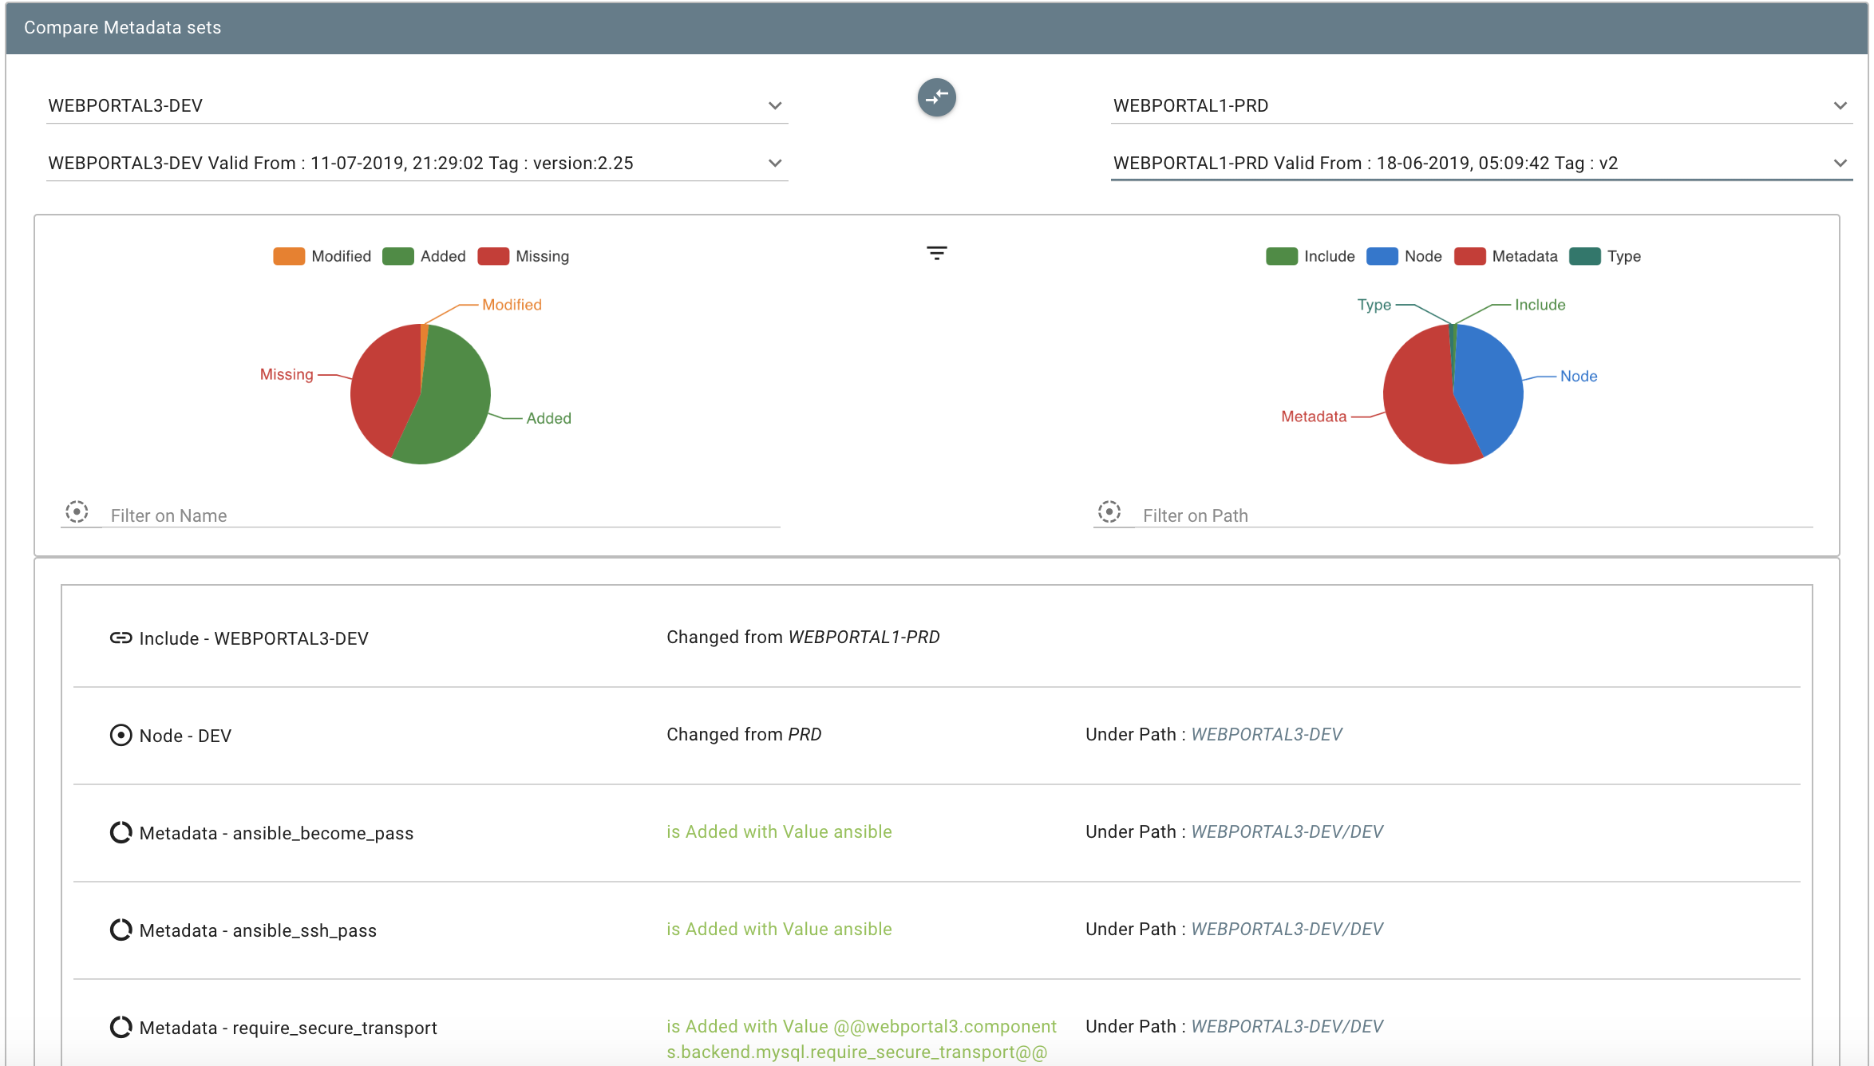Screen dimensions: 1874x1066
Task: Click the link icon for Include WEBPORTAL3-DEV
Action: coord(121,638)
